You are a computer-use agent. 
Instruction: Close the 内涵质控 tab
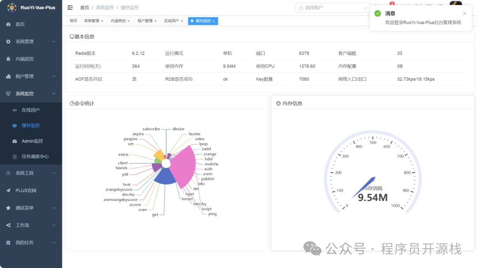[x=129, y=21]
